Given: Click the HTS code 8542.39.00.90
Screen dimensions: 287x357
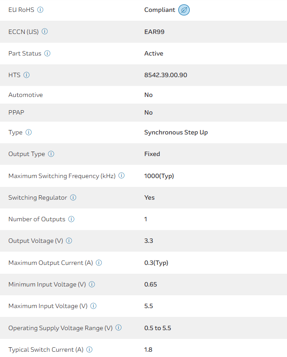Looking at the screenshot, I should [x=166, y=75].
